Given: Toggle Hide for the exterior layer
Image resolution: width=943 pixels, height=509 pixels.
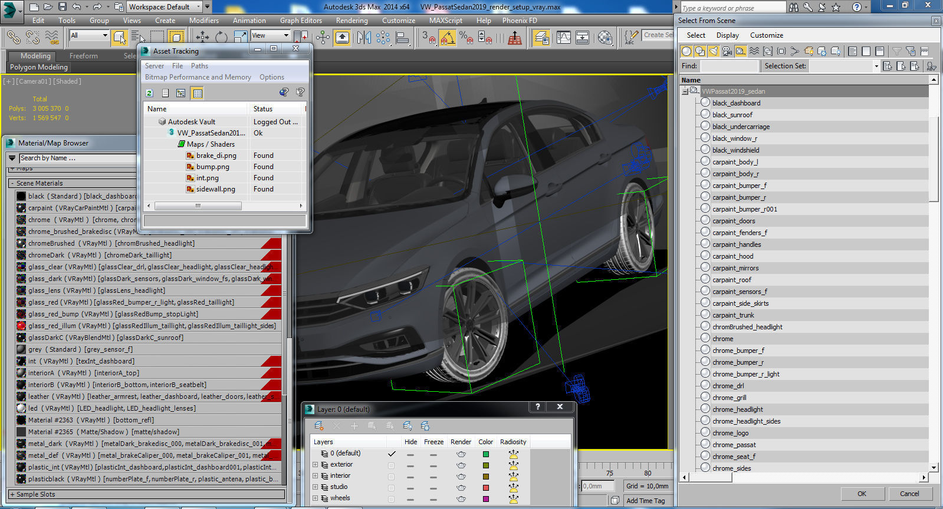Looking at the screenshot, I should coord(410,465).
